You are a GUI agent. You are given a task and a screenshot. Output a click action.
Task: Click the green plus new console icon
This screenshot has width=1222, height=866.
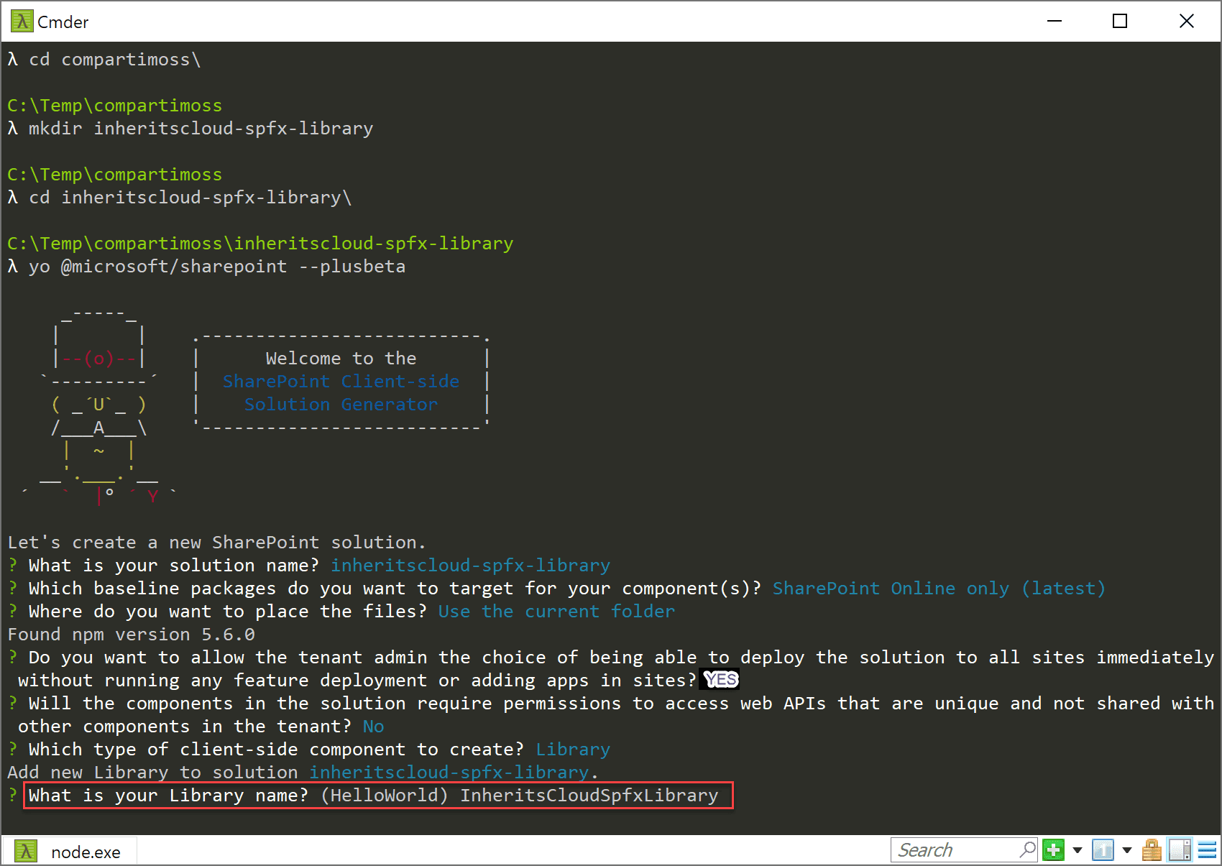(1054, 850)
